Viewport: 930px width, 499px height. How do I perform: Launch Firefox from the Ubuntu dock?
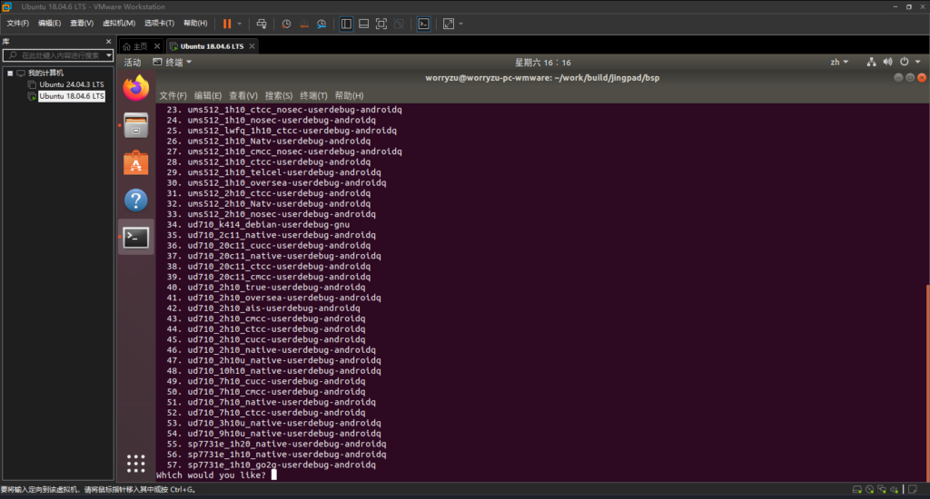tap(136, 88)
